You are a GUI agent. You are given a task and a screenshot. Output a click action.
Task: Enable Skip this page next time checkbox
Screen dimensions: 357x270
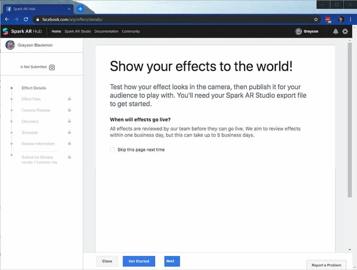click(112, 150)
